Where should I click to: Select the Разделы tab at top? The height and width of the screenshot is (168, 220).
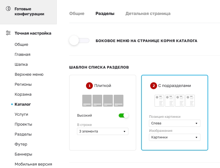click(x=105, y=13)
